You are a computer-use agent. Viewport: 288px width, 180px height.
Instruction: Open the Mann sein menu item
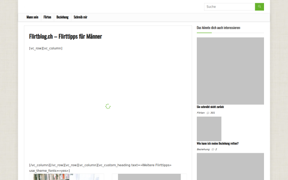[x=33, y=17]
